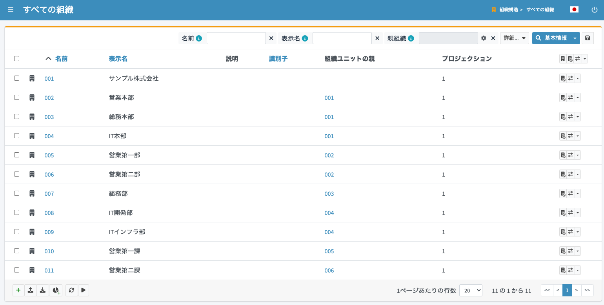The height and width of the screenshot is (305, 604).
Task: Click page 1 pagination button
Action: (567, 290)
